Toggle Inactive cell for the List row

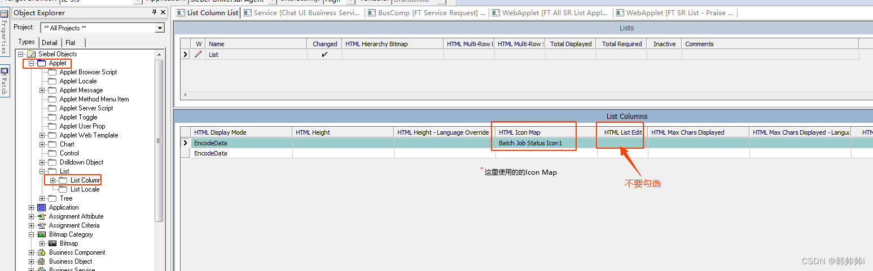pyautogui.click(x=664, y=55)
